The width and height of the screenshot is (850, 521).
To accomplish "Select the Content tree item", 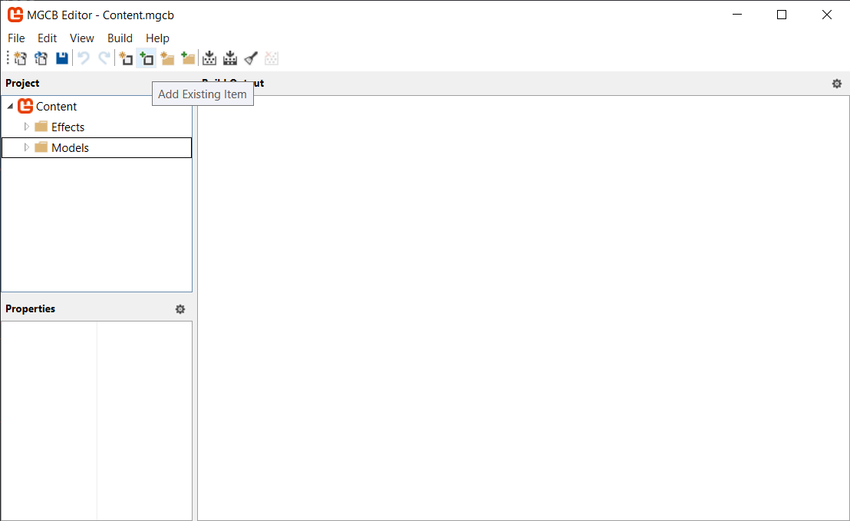I will pyautogui.click(x=56, y=106).
